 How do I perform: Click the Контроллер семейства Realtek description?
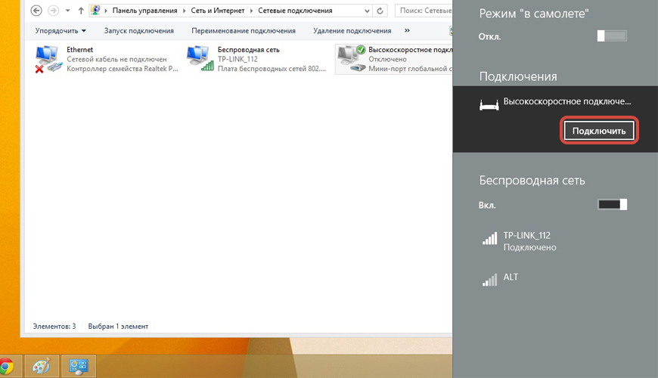click(x=122, y=68)
